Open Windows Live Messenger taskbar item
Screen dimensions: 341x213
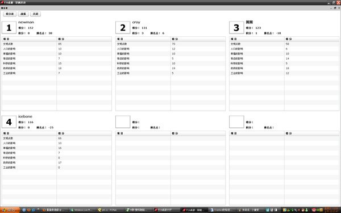click(81, 210)
